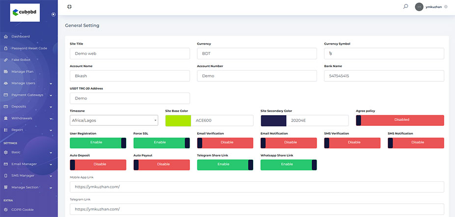
Task: Click the Fake Robot sidebar icon
Action: click(5, 60)
